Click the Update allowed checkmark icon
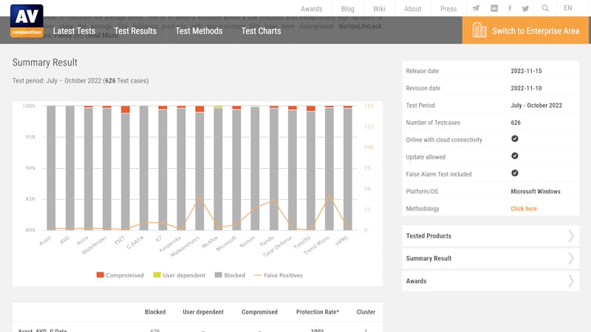This screenshot has height=332, width=591. (514, 156)
